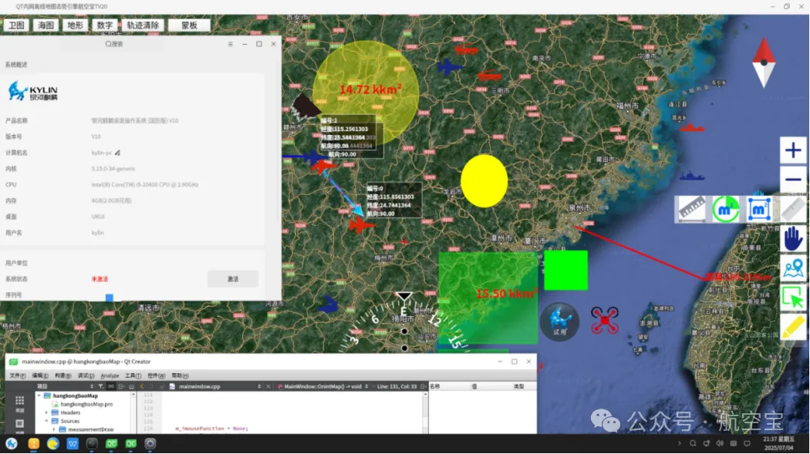Open the 文件 menu in Qt Creator

point(18,375)
